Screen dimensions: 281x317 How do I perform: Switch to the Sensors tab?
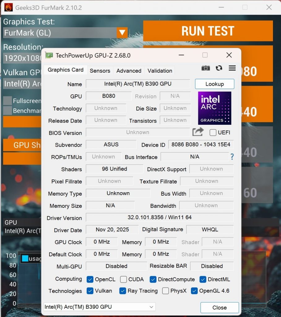[x=100, y=71]
